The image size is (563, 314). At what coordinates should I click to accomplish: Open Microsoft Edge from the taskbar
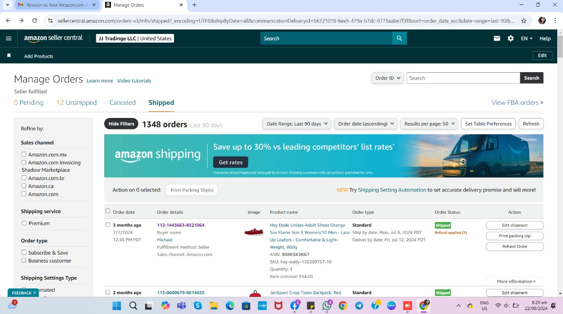coord(230,306)
